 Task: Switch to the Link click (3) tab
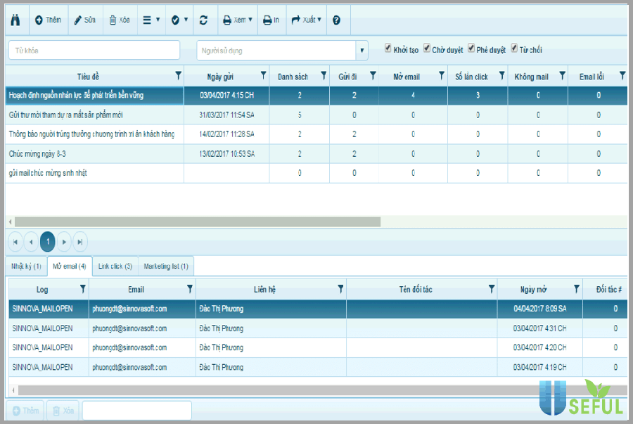115,266
